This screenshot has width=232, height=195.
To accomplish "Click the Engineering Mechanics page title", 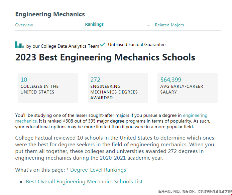I will pyautogui.click(x=50, y=14).
